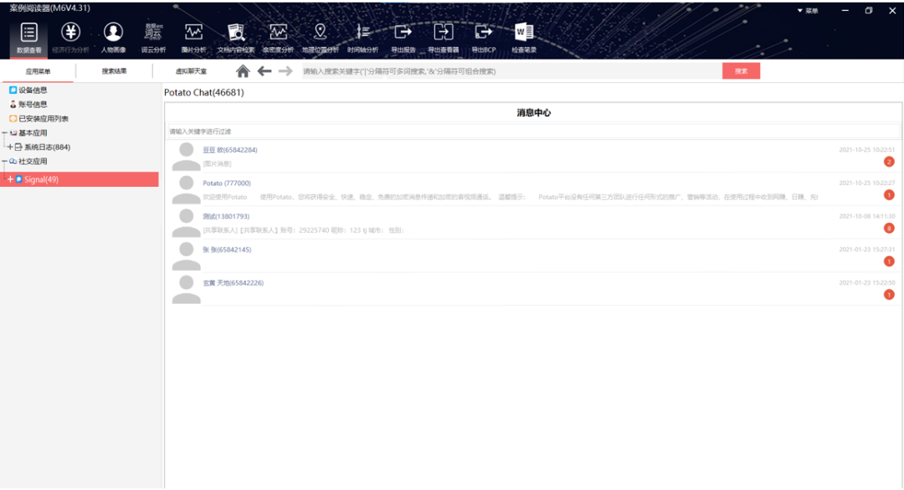The height and width of the screenshot is (490, 904).
Task: Select 系统日志(884) in the tree
Action: click(47, 147)
